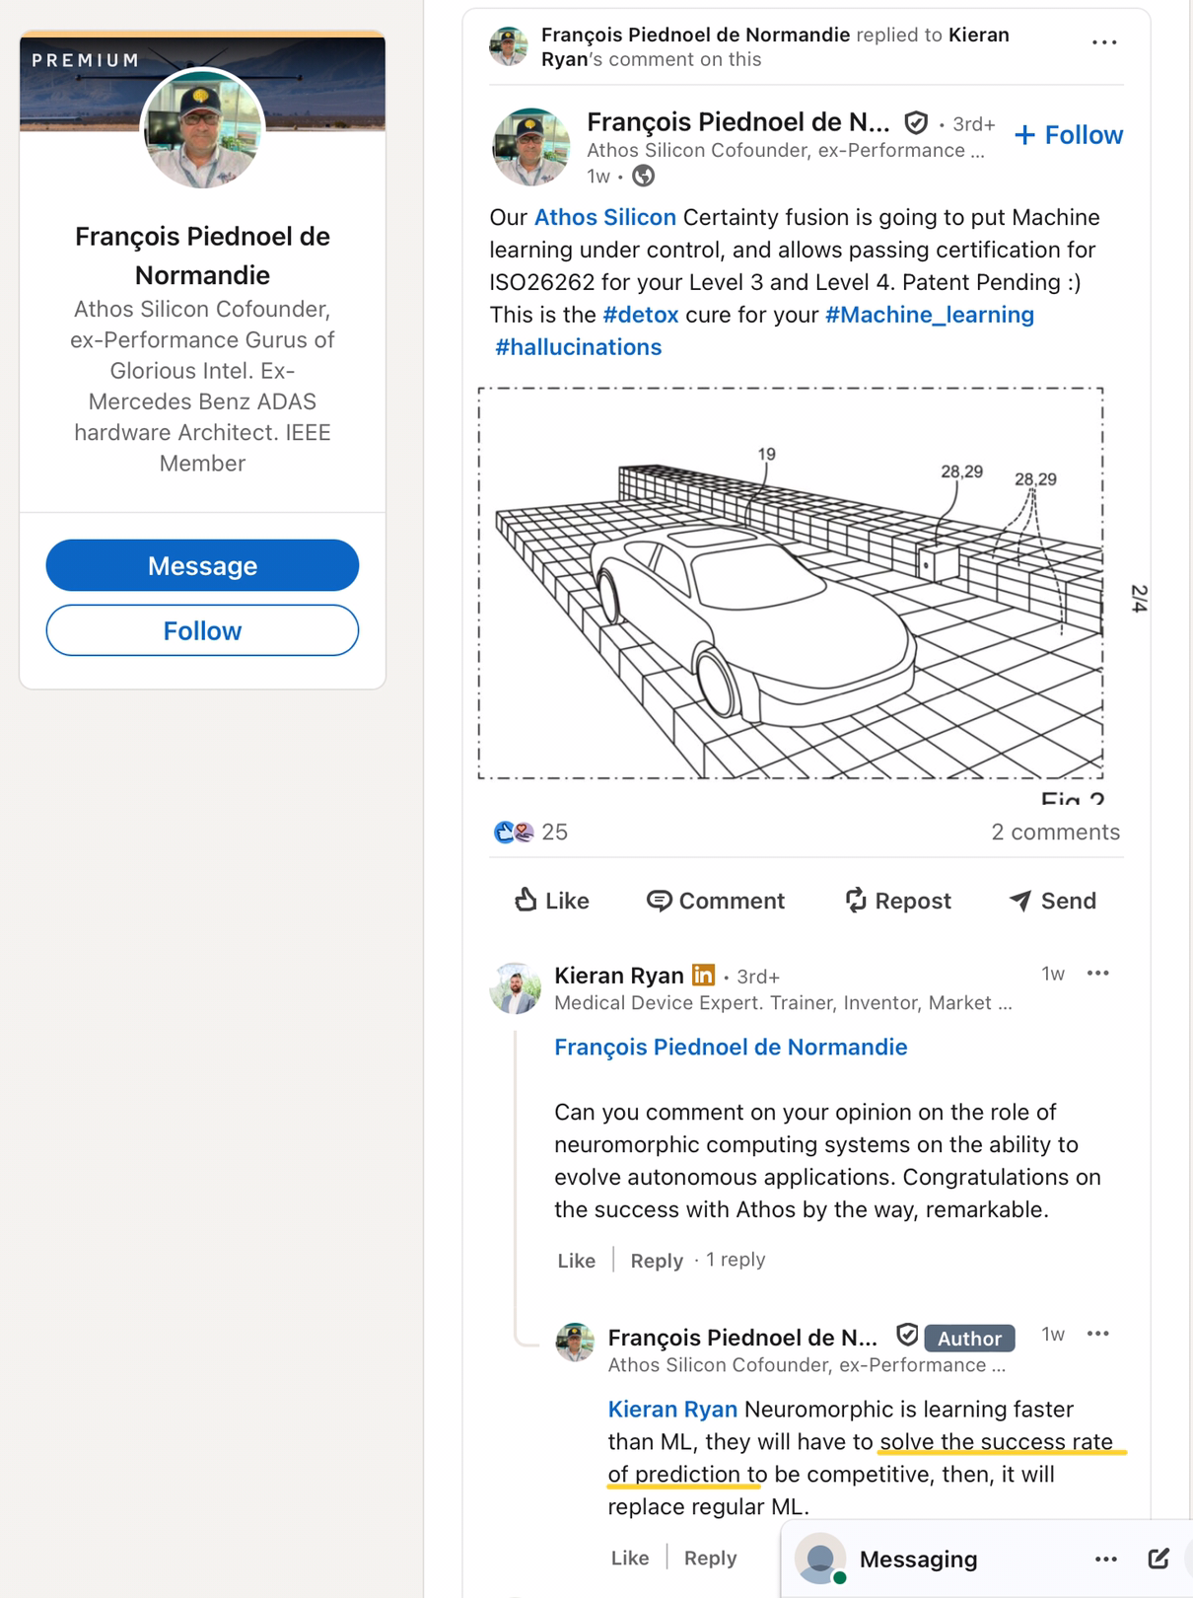This screenshot has height=1598, width=1193.
Task: View the 2 comments count link
Action: point(1055,832)
